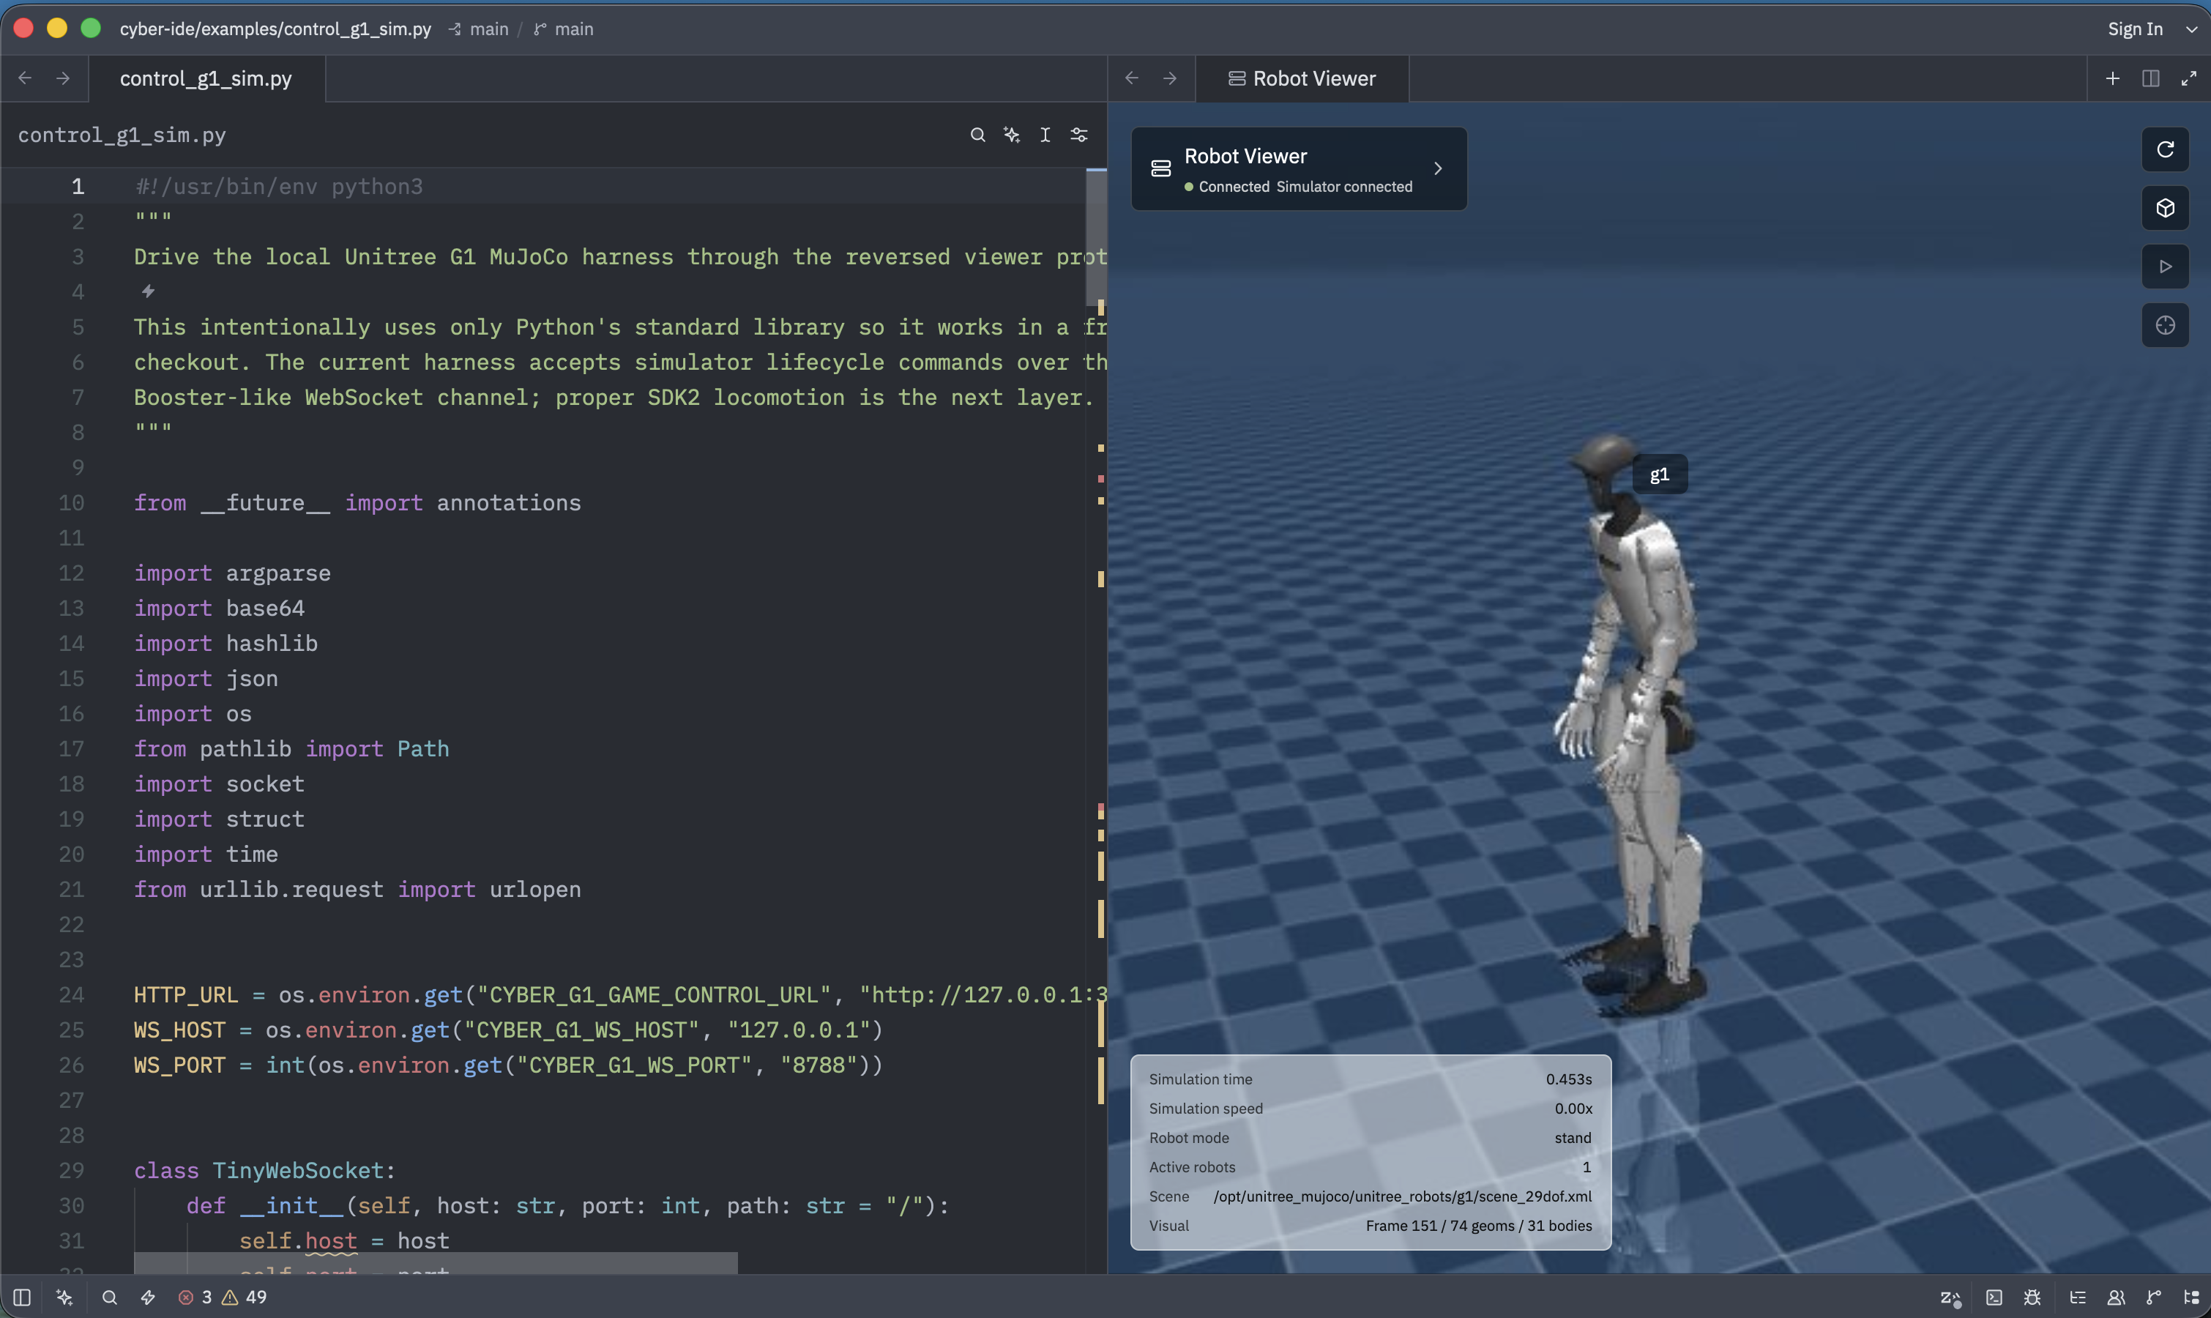Image resolution: width=2211 pixels, height=1318 pixels.
Task: Start simulation with the play button
Action: [2166, 267]
